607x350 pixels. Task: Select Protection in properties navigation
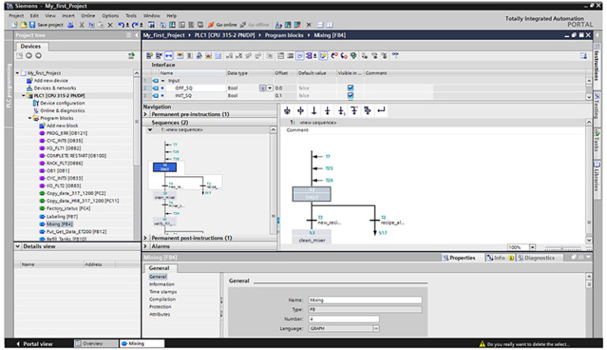pos(160,307)
